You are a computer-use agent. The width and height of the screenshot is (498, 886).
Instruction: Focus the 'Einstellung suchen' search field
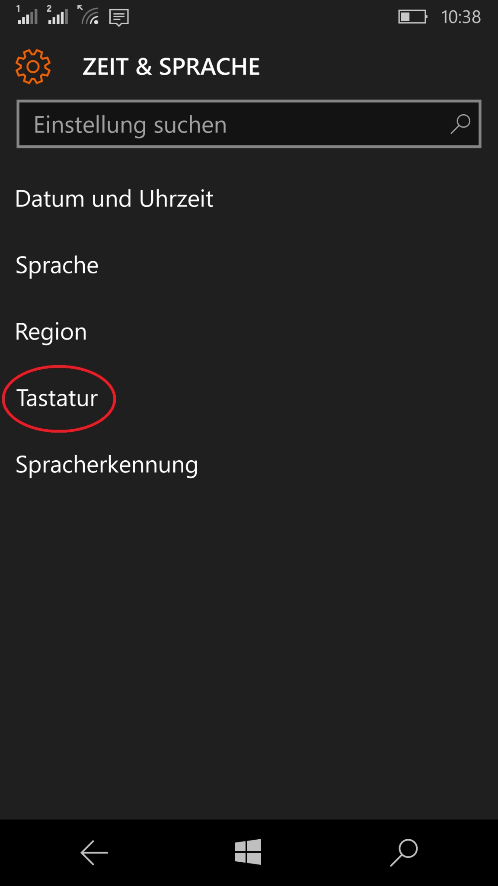tap(233, 125)
